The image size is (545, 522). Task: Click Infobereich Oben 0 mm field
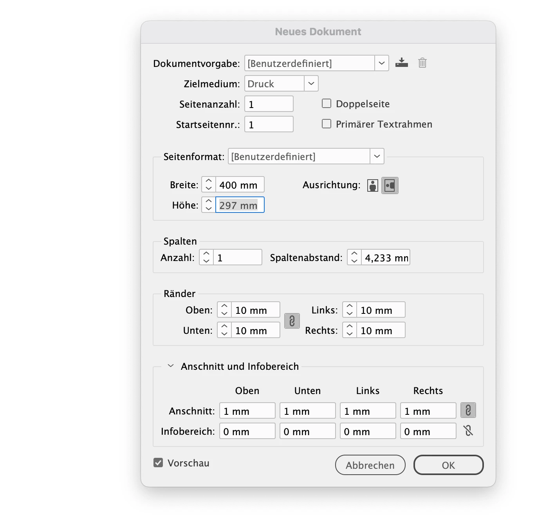point(247,431)
